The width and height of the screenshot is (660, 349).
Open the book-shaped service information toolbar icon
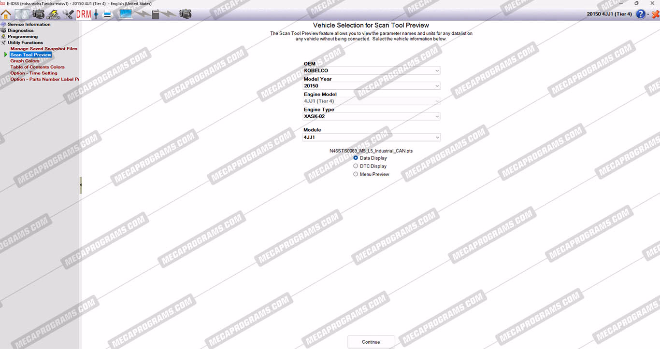click(x=22, y=14)
